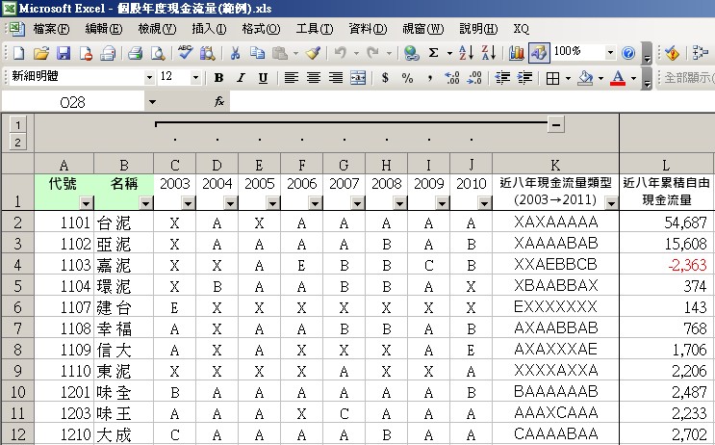Click the insert function fx button

click(x=219, y=101)
